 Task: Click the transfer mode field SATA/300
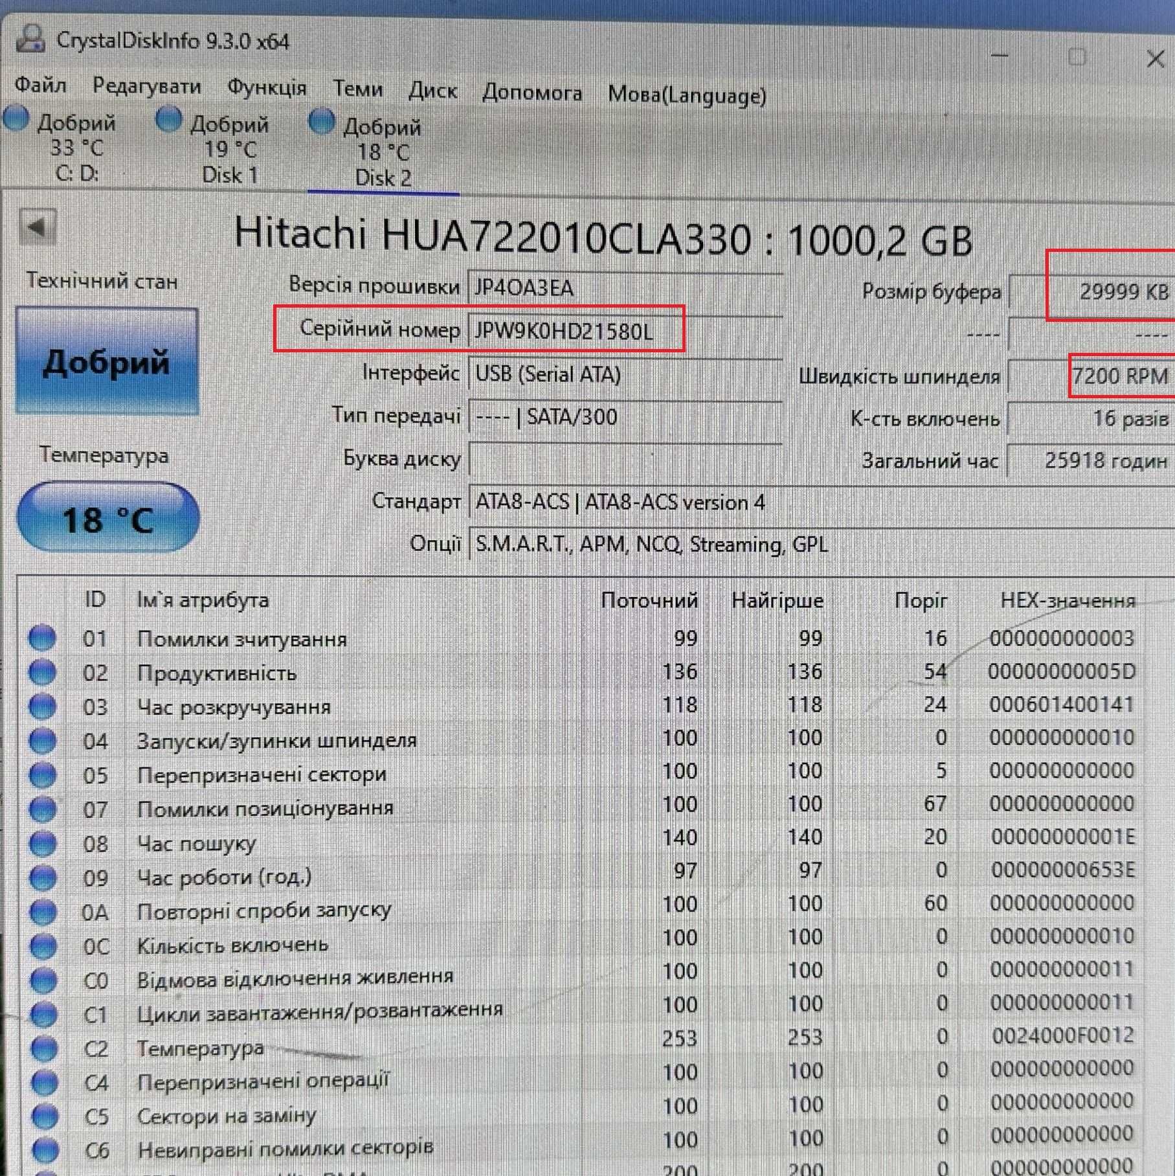(625, 416)
